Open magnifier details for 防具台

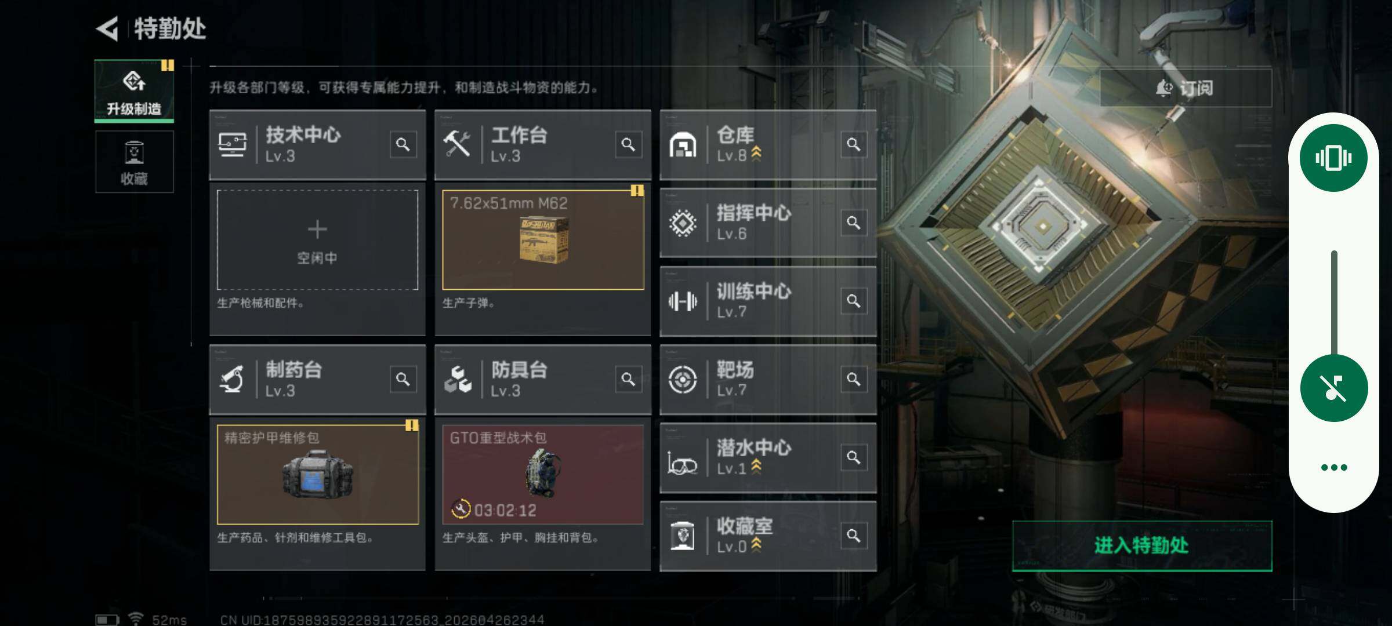point(628,379)
